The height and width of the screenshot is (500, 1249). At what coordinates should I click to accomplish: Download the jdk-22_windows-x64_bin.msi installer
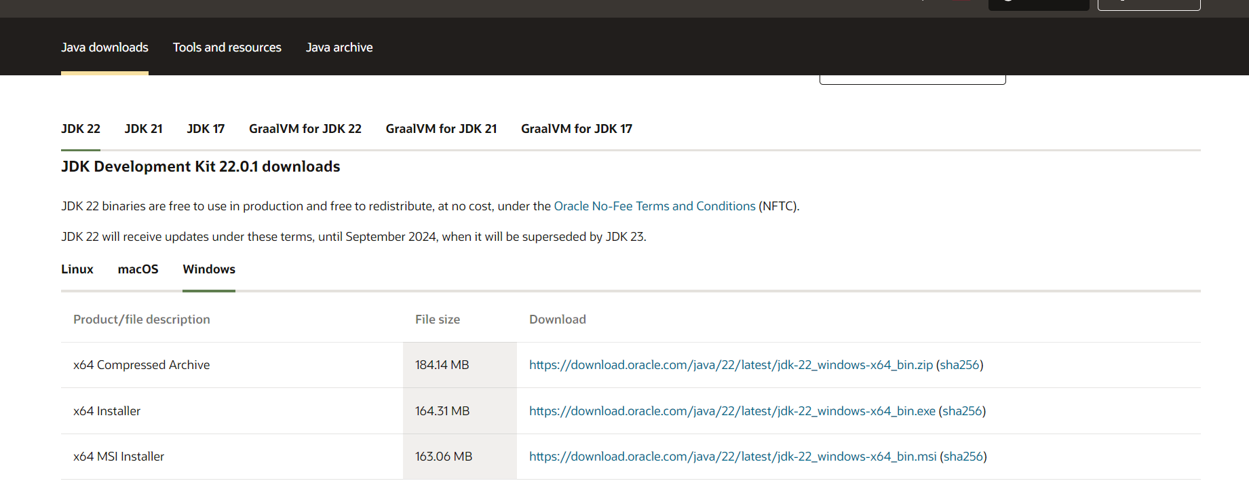(733, 457)
